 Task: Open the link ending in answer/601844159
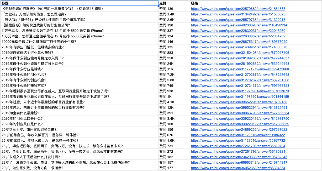[240, 96]
